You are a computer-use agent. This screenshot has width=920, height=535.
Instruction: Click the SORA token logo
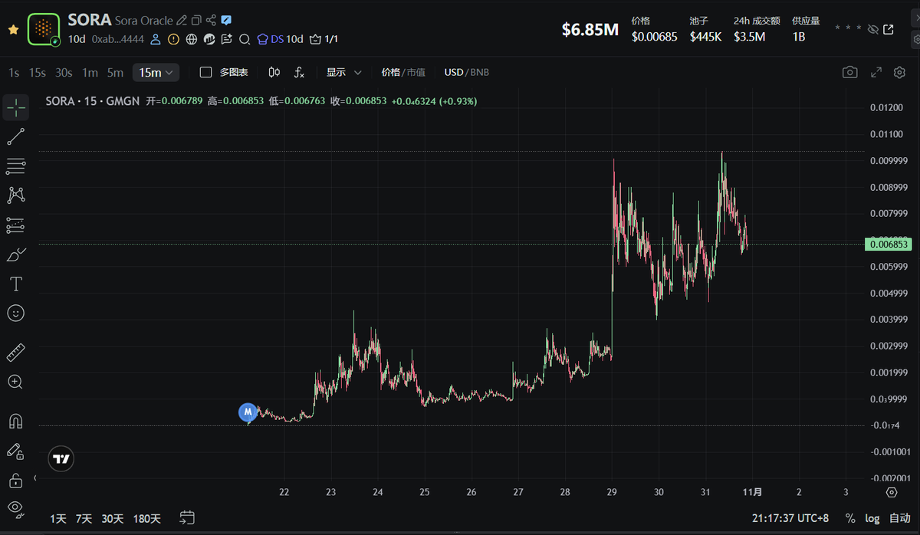click(x=44, y=29)
